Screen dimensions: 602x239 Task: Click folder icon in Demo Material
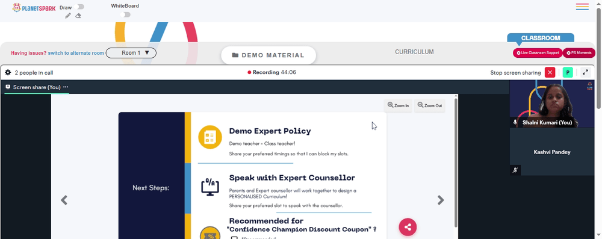(x=235, y=55)
